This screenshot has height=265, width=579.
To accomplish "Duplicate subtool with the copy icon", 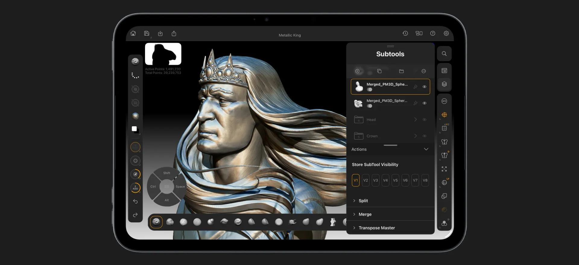I will pos(379,71).
